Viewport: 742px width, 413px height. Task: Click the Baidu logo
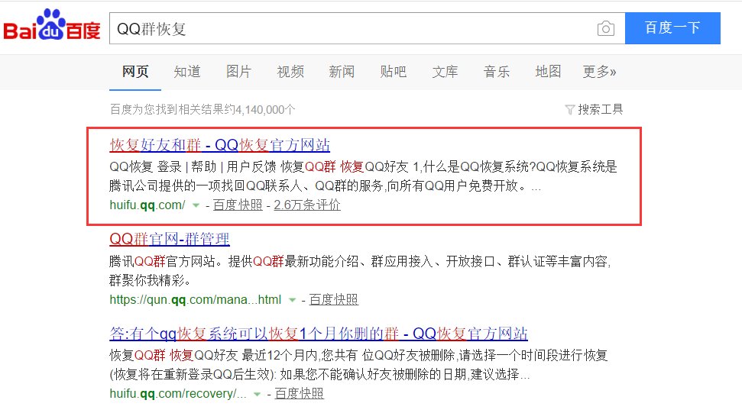[x=51, y=25]
